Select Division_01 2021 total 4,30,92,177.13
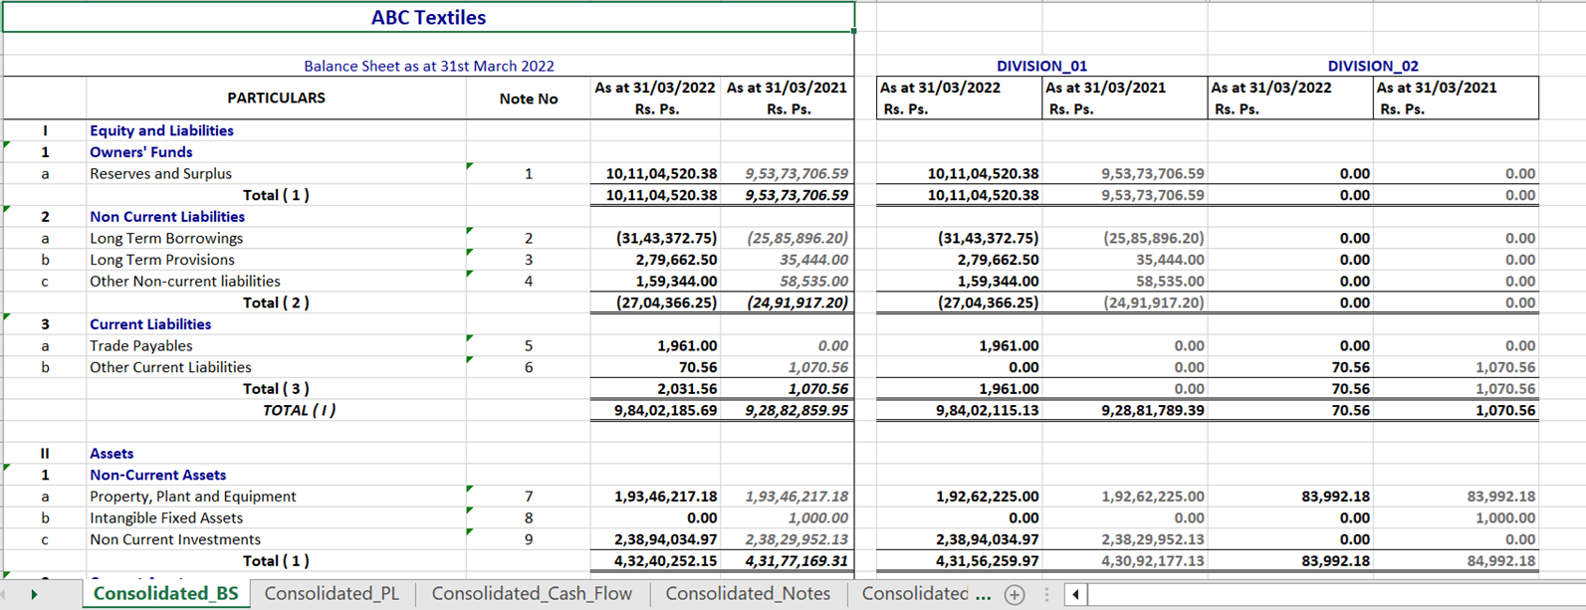This screenshot has height=610, width=1586. 1152,561
